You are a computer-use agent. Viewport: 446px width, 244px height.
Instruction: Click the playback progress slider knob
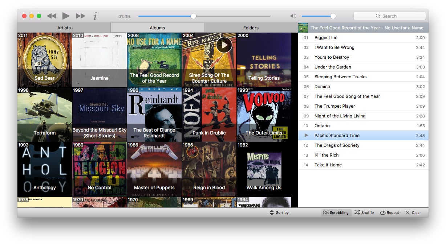point(194,16)
